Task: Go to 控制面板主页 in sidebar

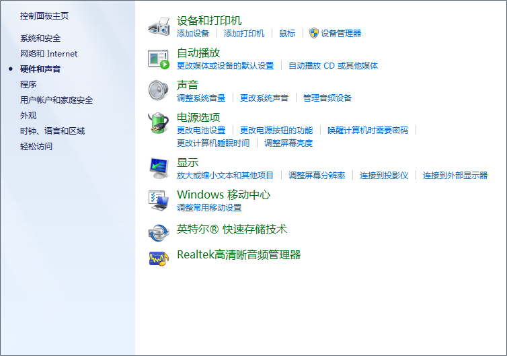Action: tap(44, 16)
